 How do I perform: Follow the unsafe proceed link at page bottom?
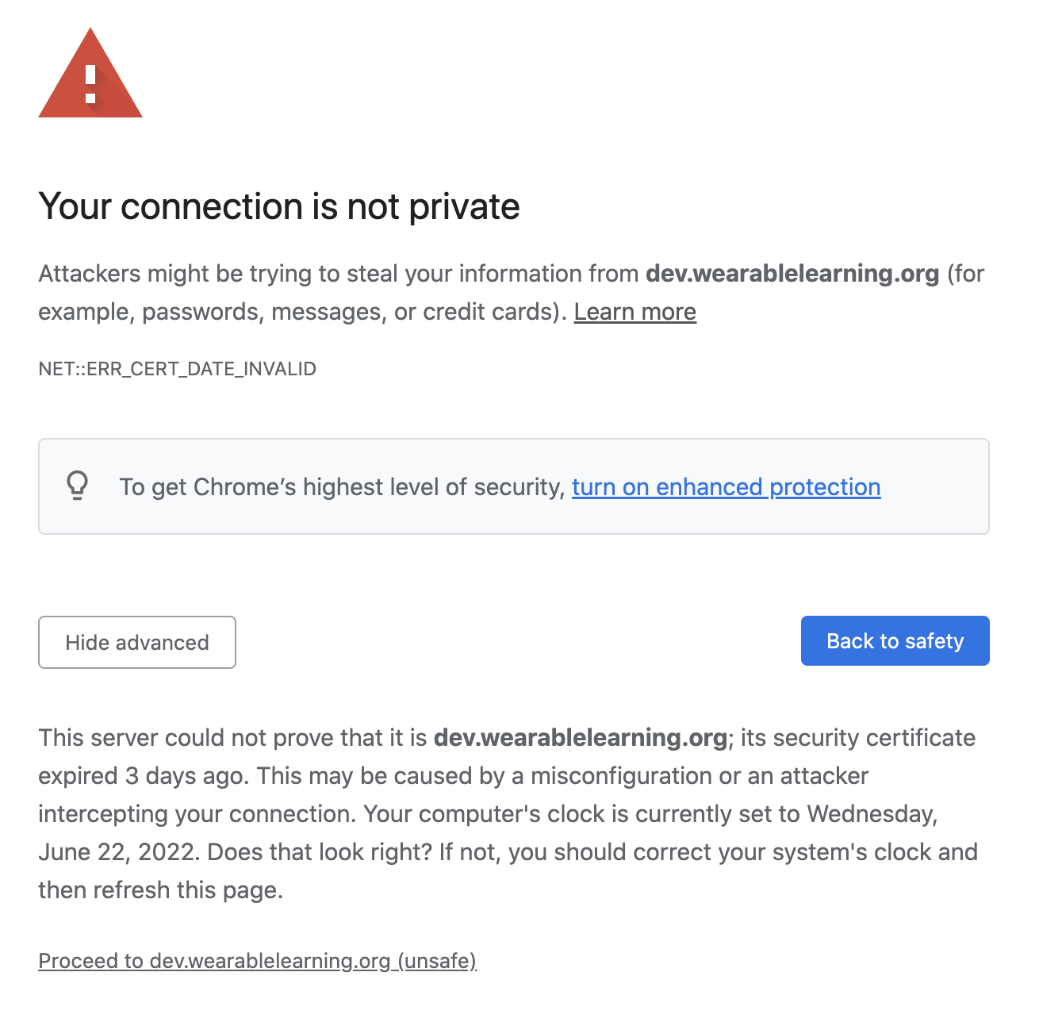tap(257, 960)
